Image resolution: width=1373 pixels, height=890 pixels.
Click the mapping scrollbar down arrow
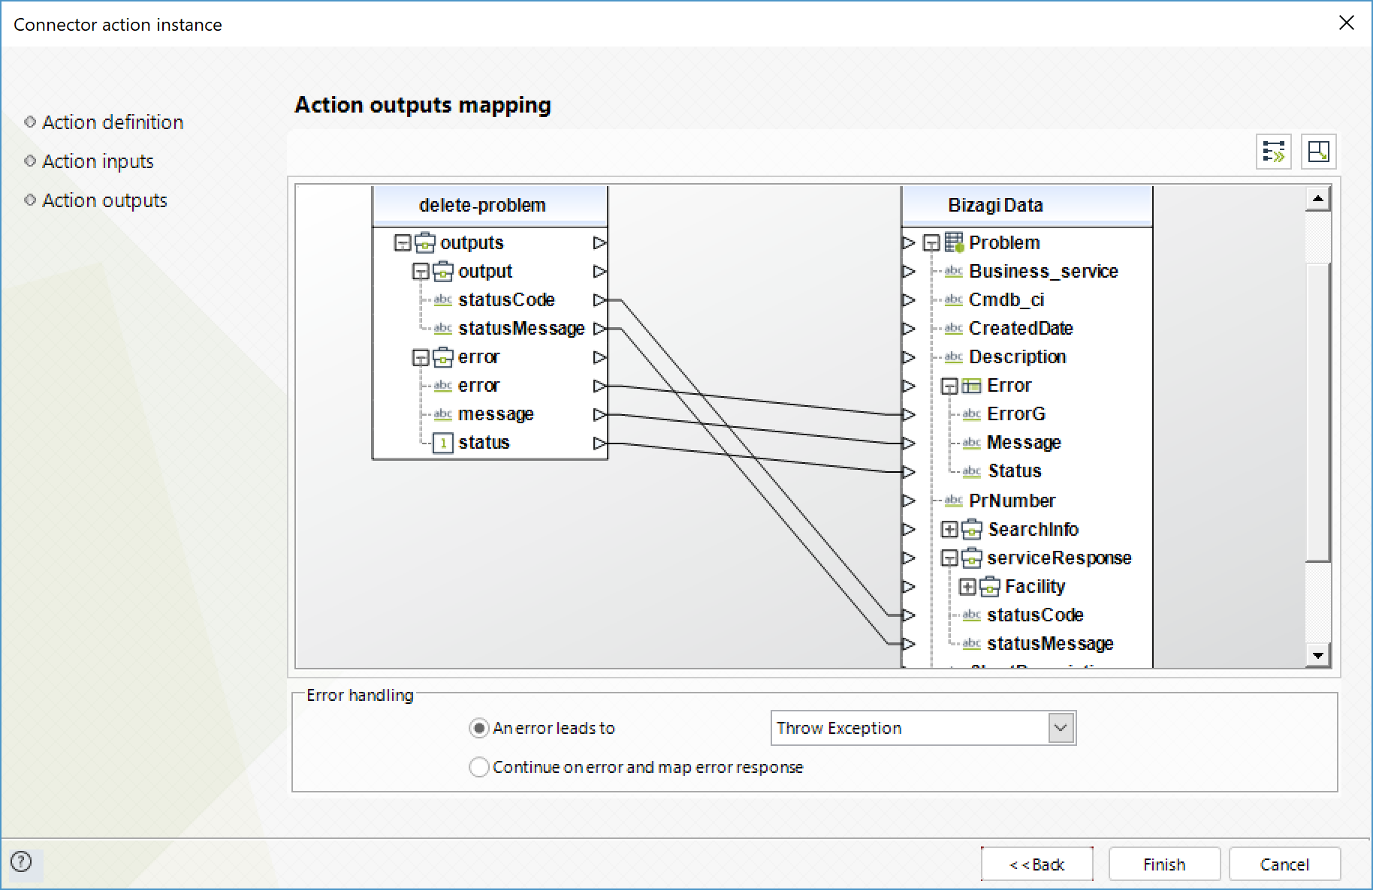(1318, 655)
